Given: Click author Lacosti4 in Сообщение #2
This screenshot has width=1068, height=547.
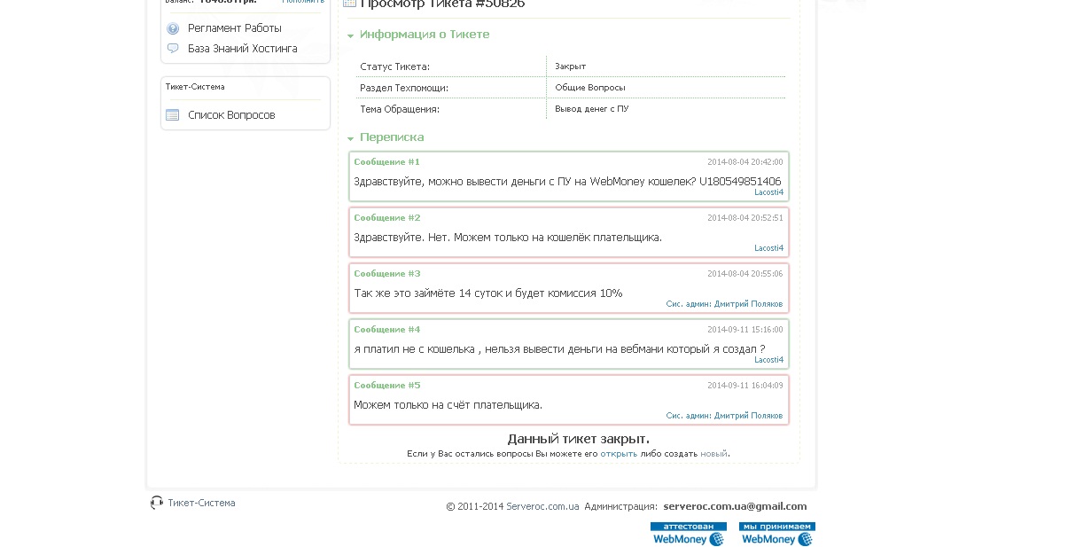Looking at the screenshot, I should coord(768,248).
